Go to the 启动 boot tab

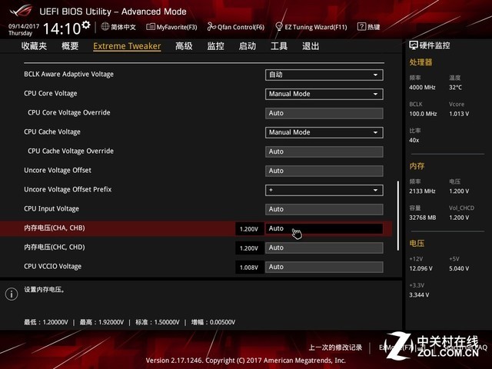tap(247, 46)
